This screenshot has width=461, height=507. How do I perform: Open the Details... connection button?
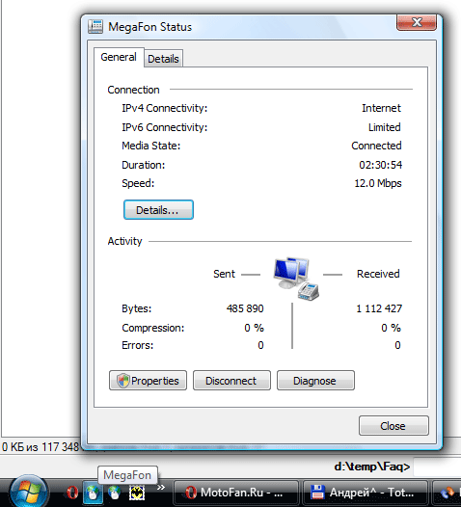[158, 210]
